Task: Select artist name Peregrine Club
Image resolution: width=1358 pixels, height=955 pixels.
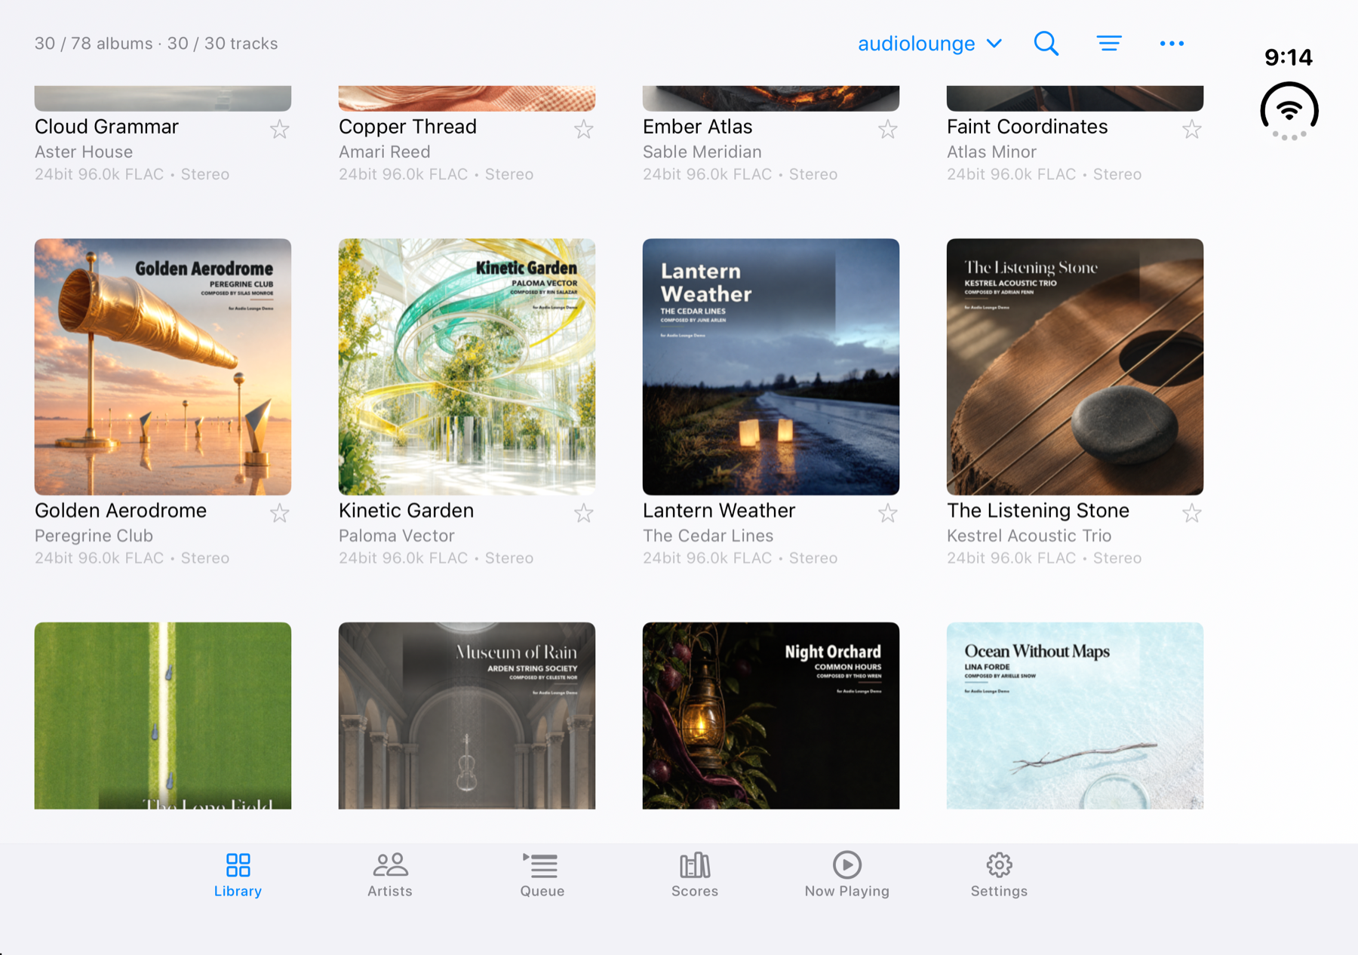Action: [x=94, y=536]
